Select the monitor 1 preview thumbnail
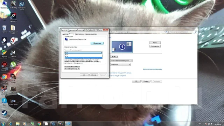 [122, 47]
